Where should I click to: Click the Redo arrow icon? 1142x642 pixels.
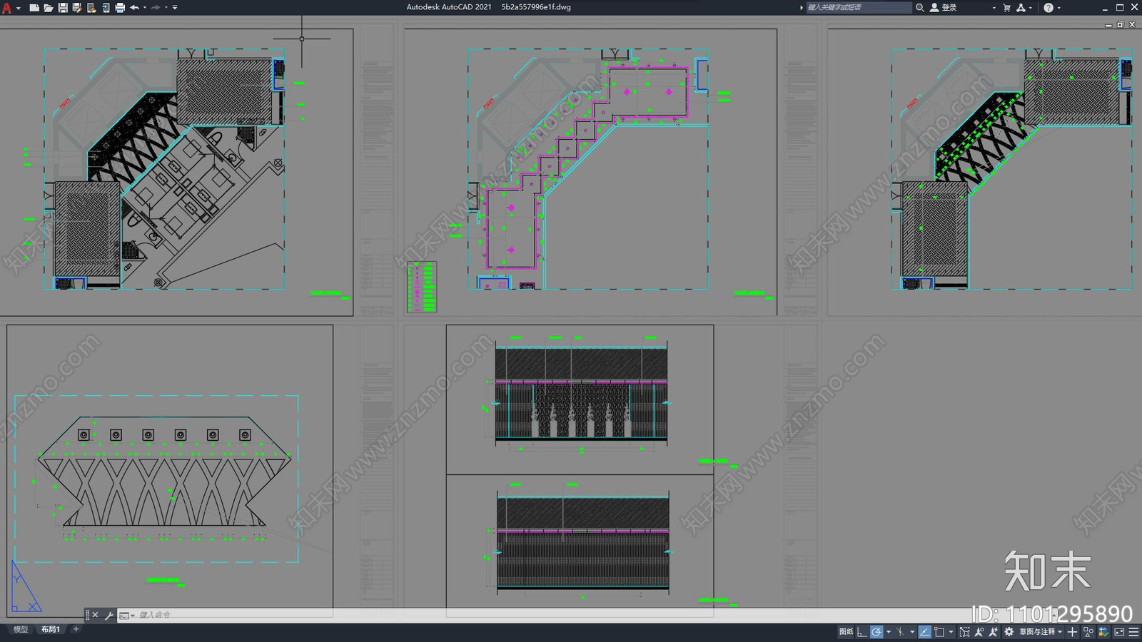click(156, 7)
